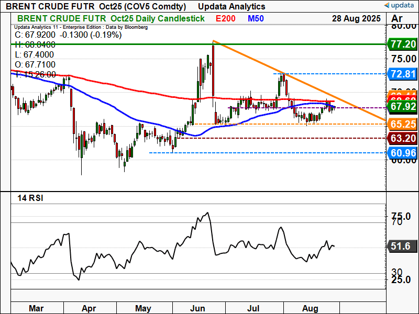This screenshot has height=314, width=419.
Task: Click the Mar month label on time axis
Action: [x=36, y=308]
